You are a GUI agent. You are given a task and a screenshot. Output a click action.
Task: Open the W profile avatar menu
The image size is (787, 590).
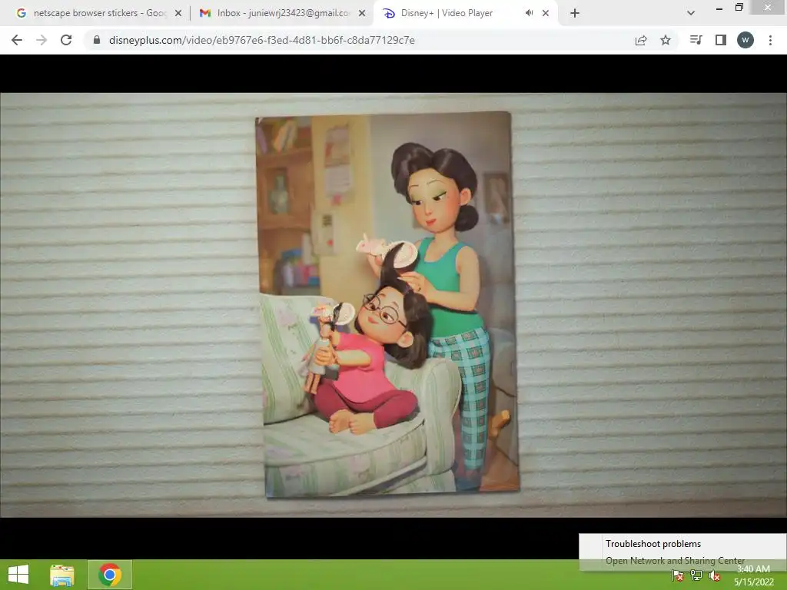[745, 40]
